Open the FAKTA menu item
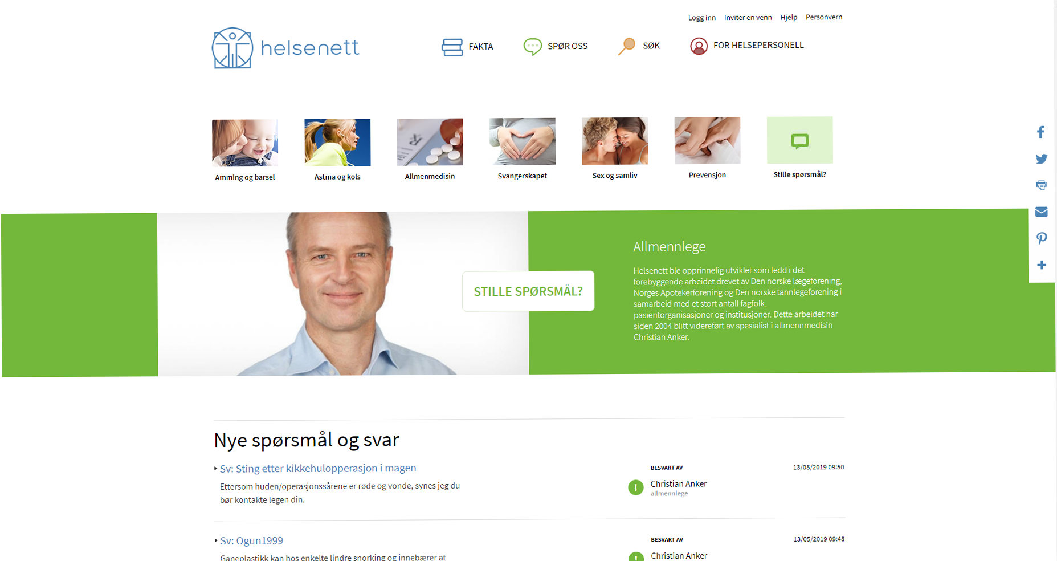Image resolution: width=1057 pixels, height=561 pixels. (x=468, y=47)
